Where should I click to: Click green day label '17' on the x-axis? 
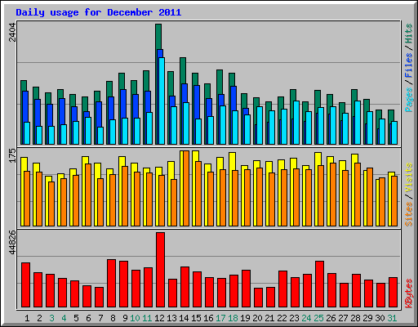[220, 318]
